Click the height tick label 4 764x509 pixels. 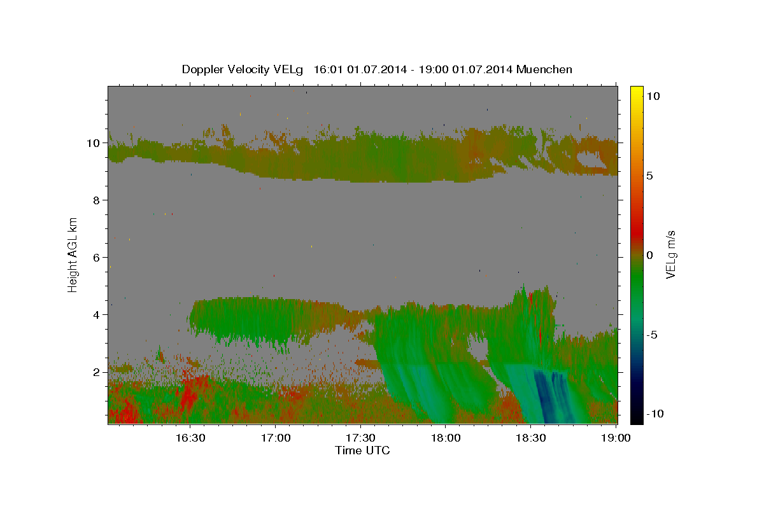click(97, 315)
